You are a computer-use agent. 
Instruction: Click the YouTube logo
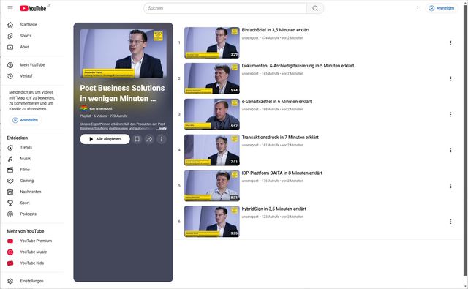click(x=33, y=8)
